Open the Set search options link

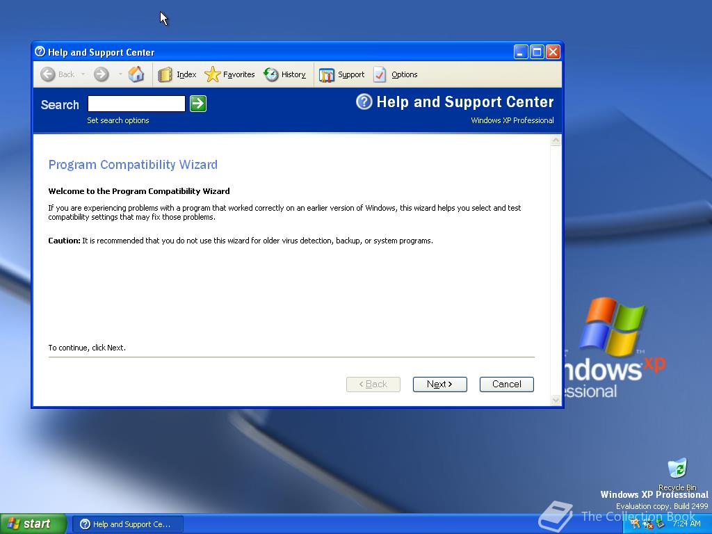(x=118, y=120)
